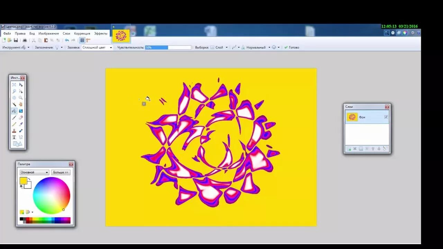Select the Recolor tool
Viewport: 443px width, 249px height.
(x=21, y=131)
